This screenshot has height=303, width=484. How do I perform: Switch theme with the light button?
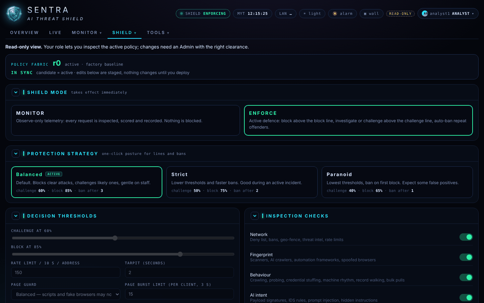pyautogui.click(x=312, y=13)
